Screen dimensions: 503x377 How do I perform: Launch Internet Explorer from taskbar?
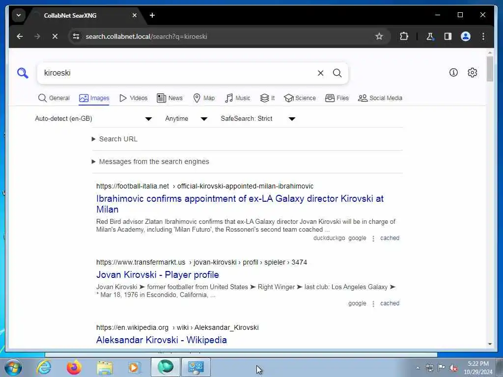pyautogui.click(x=44, y=367)
